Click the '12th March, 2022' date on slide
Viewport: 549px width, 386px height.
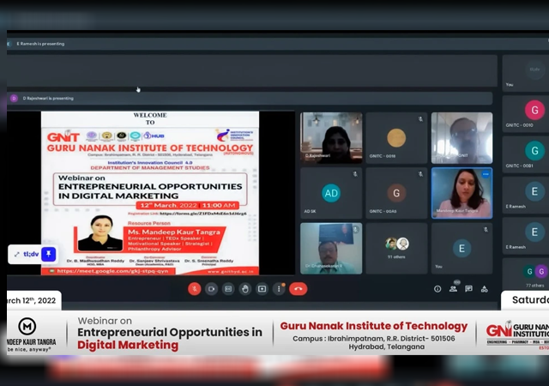coord(168,205)
